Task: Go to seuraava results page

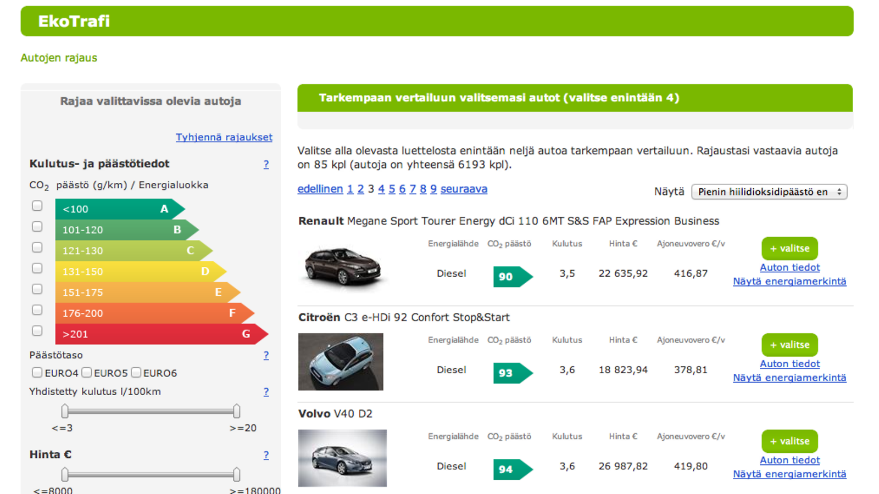Action: (x=464, y=189)
